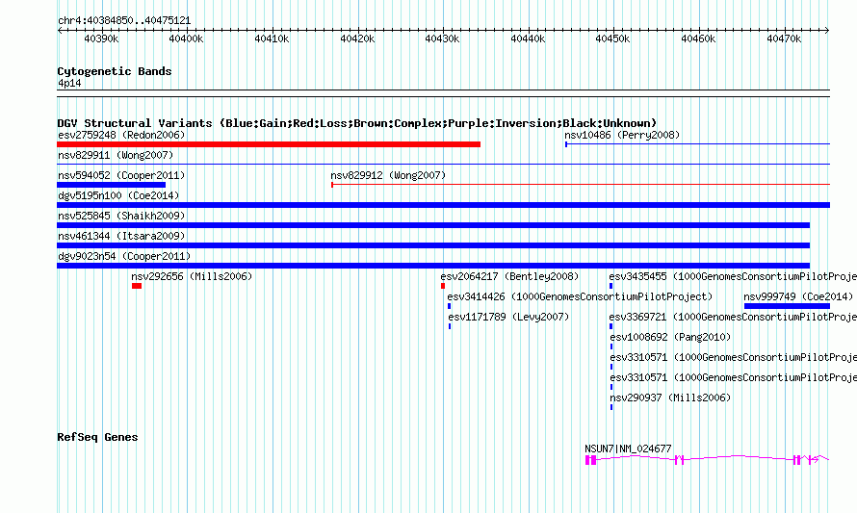Click the chr4:40384850..40475121 position label
The width and height of the screenshot is (857, 513).
(x=124, y=21)
